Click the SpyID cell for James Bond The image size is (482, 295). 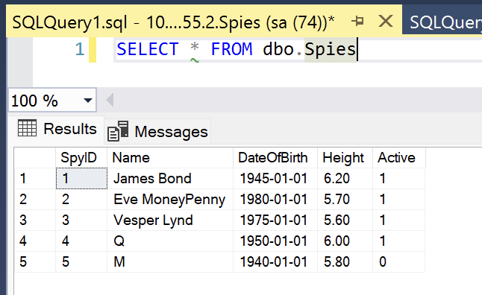[81, 179]
